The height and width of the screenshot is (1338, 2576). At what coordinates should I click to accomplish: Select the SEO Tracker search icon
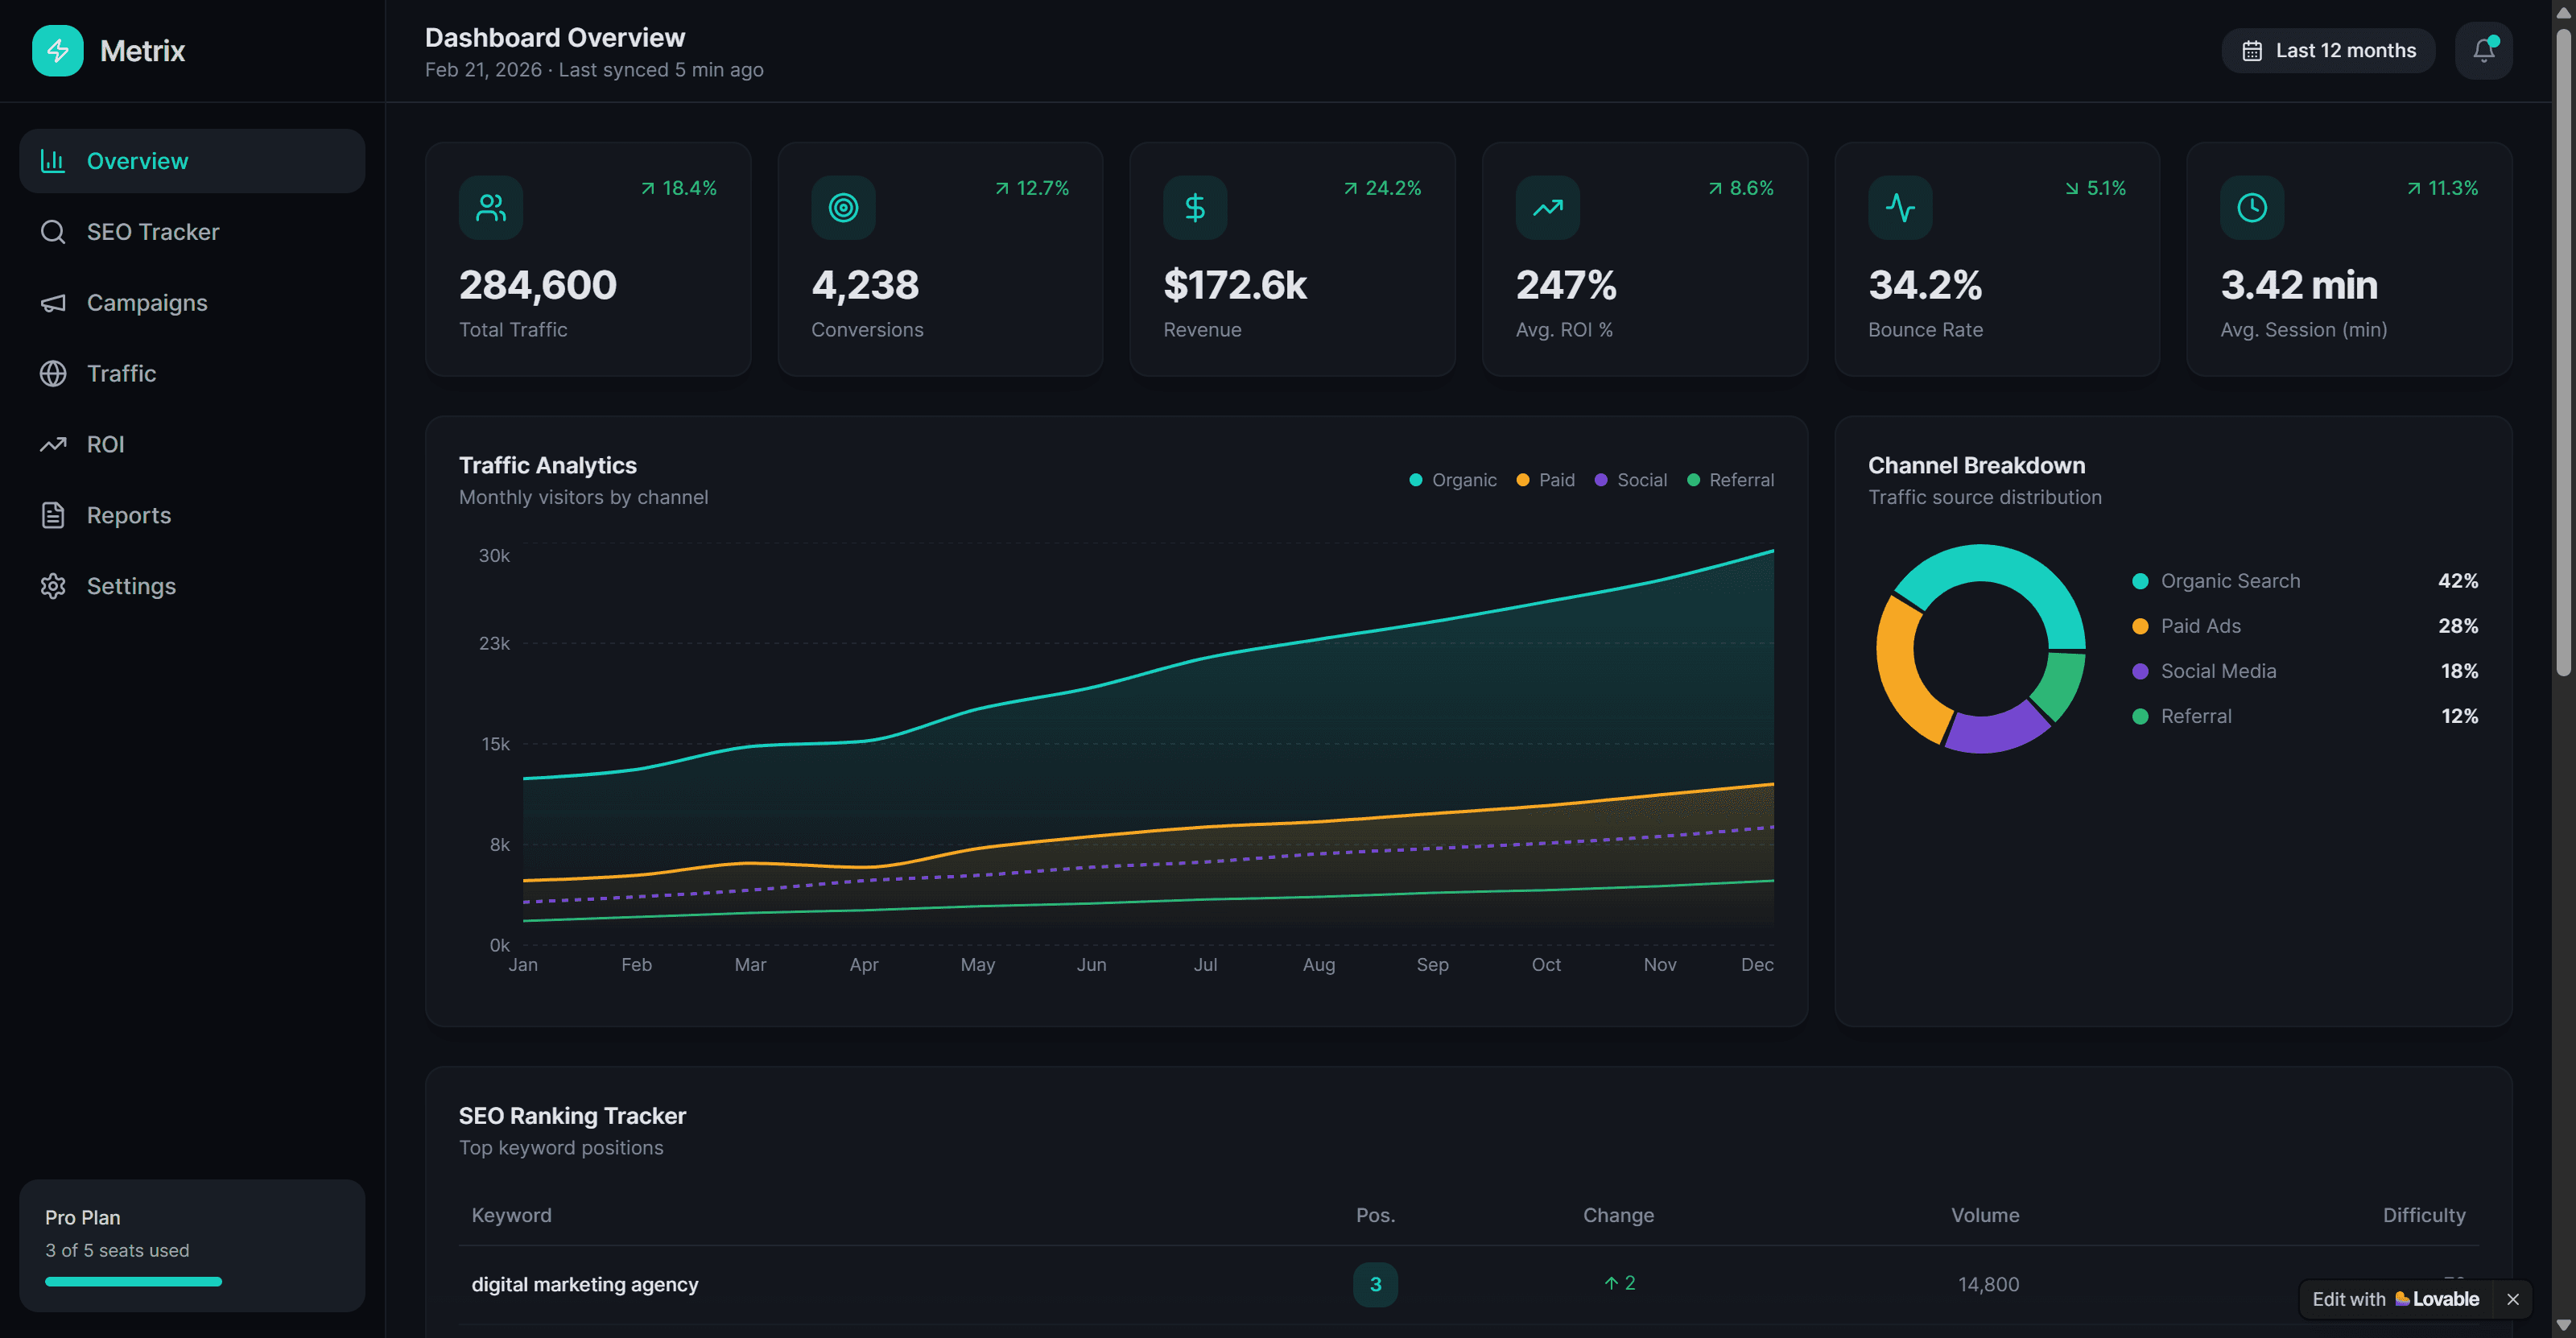tap(53, 231)
